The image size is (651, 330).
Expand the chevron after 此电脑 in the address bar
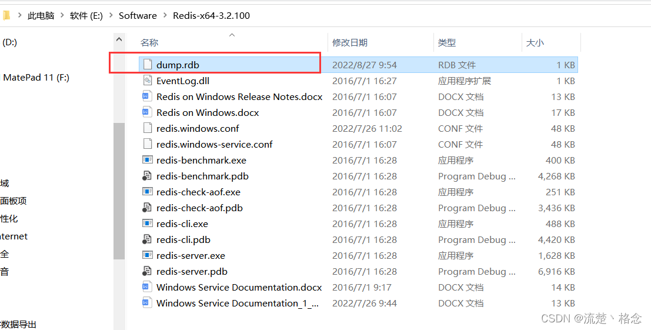[x=62, y=16]
